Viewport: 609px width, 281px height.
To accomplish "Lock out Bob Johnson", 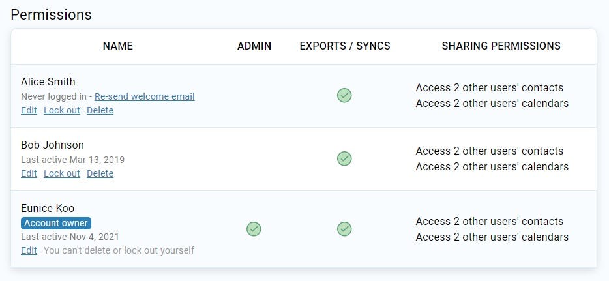I will (62, 173).
